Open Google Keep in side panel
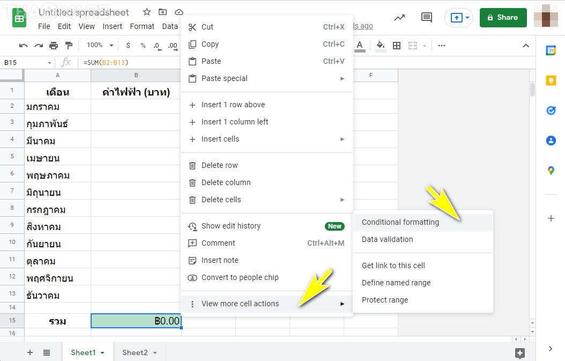565x361 pixels. [551, 80]
